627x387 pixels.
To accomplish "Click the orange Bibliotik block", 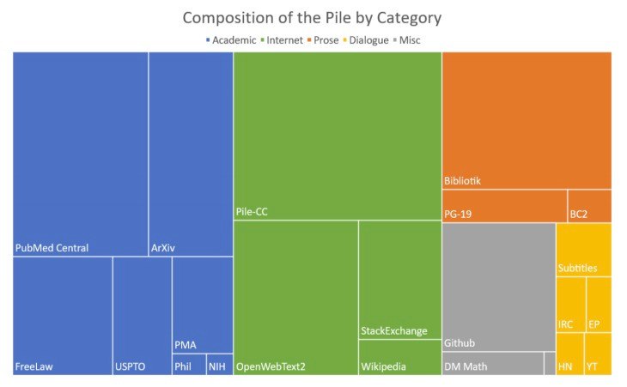I will coord(526,120).
